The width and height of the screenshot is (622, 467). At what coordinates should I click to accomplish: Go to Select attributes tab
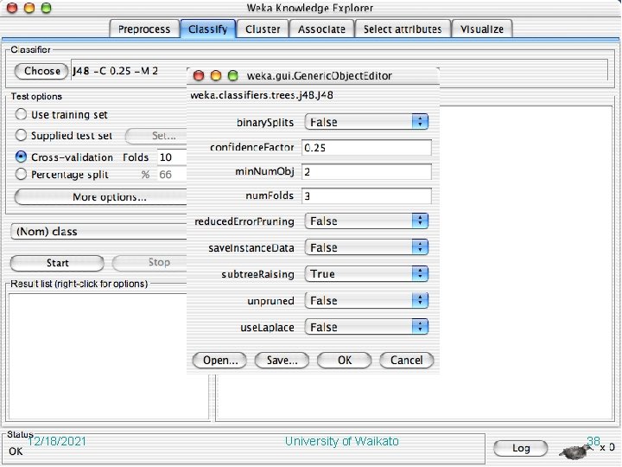click(403, 29)
